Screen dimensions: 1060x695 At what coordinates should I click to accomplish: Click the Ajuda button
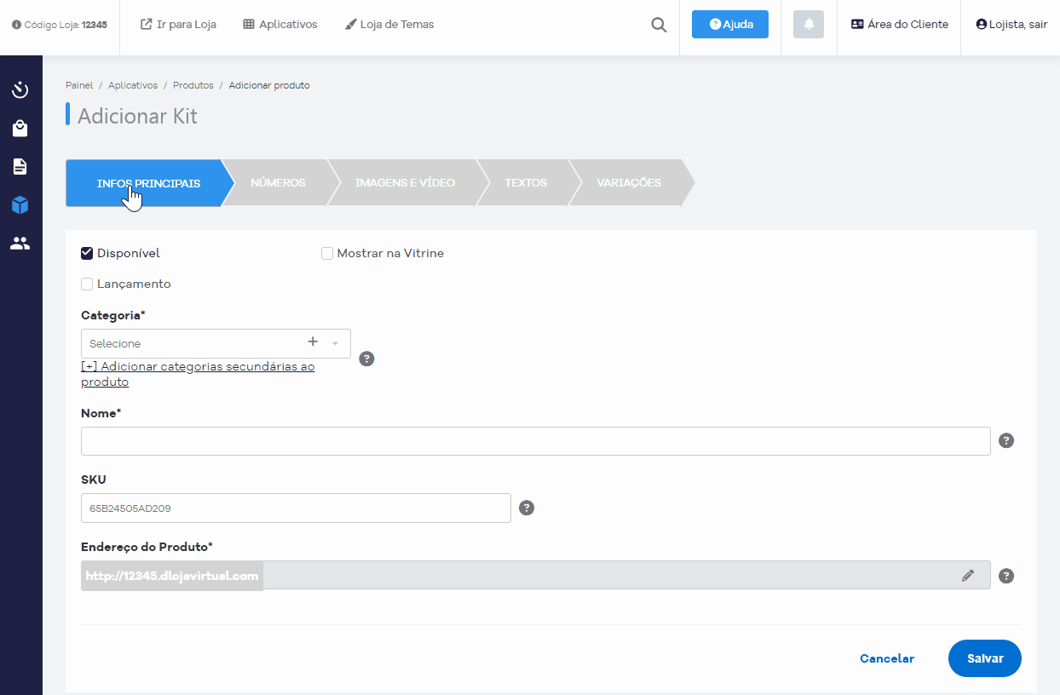730,25
